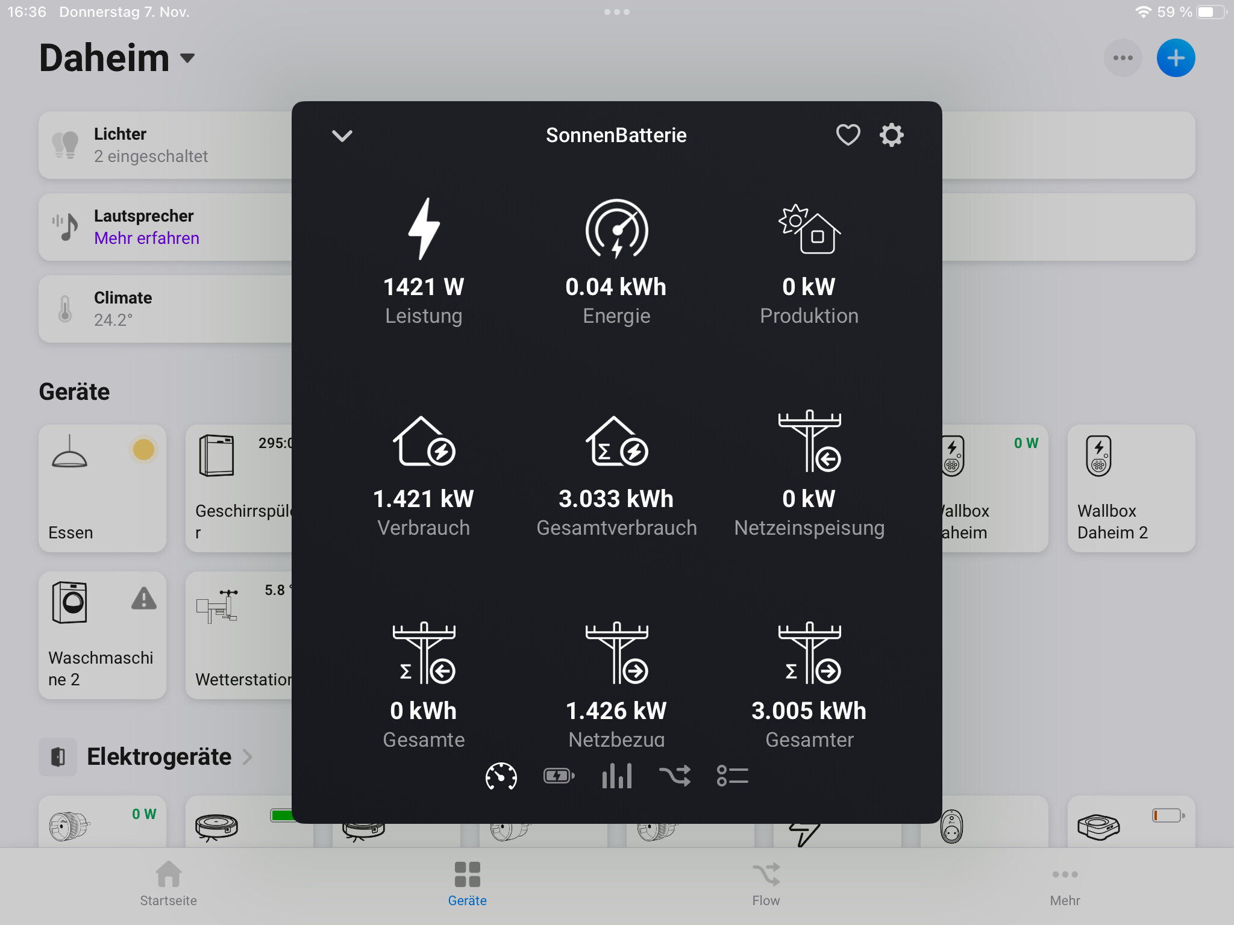
Task: Open SonnenBatterie settings gear
Action: pos(891,135)
